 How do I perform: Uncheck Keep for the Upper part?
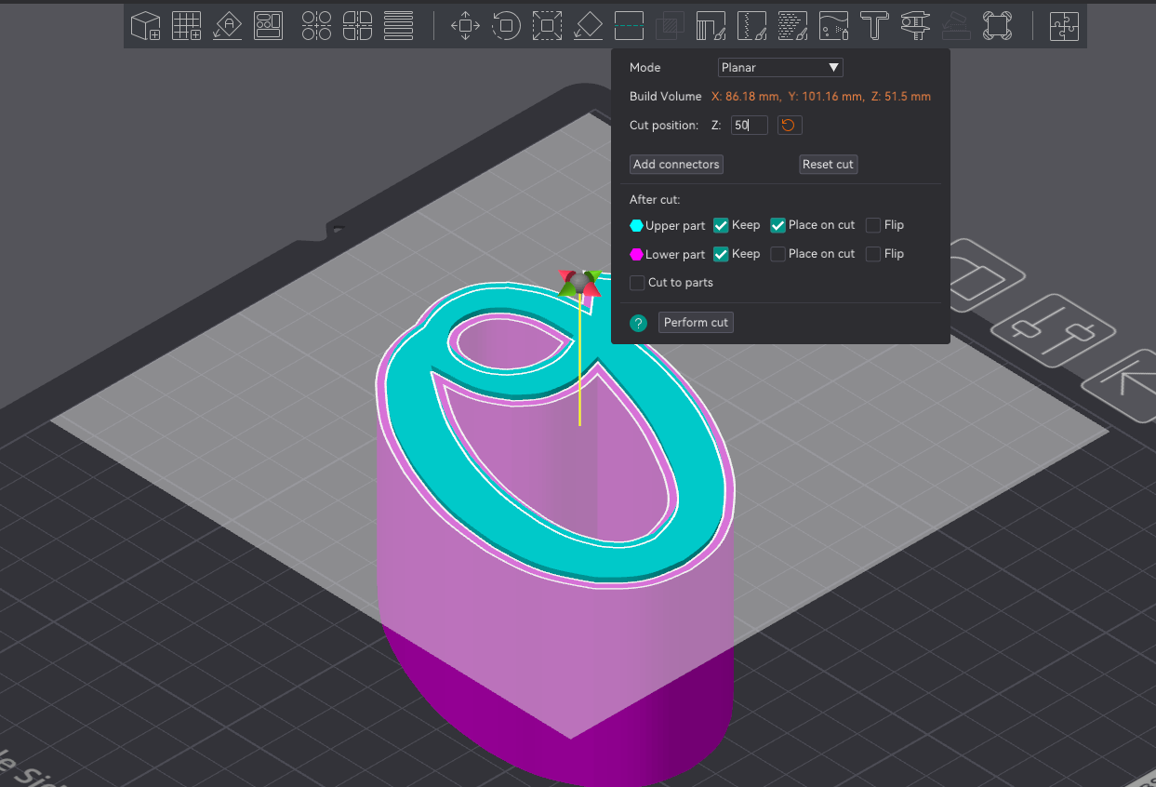click(721, 225)
